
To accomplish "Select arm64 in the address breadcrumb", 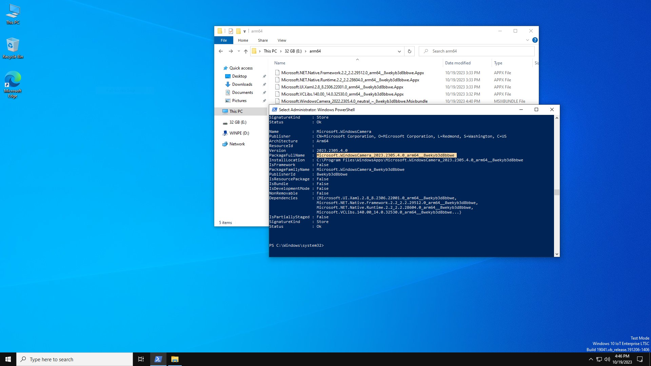I will pos(315,51).
